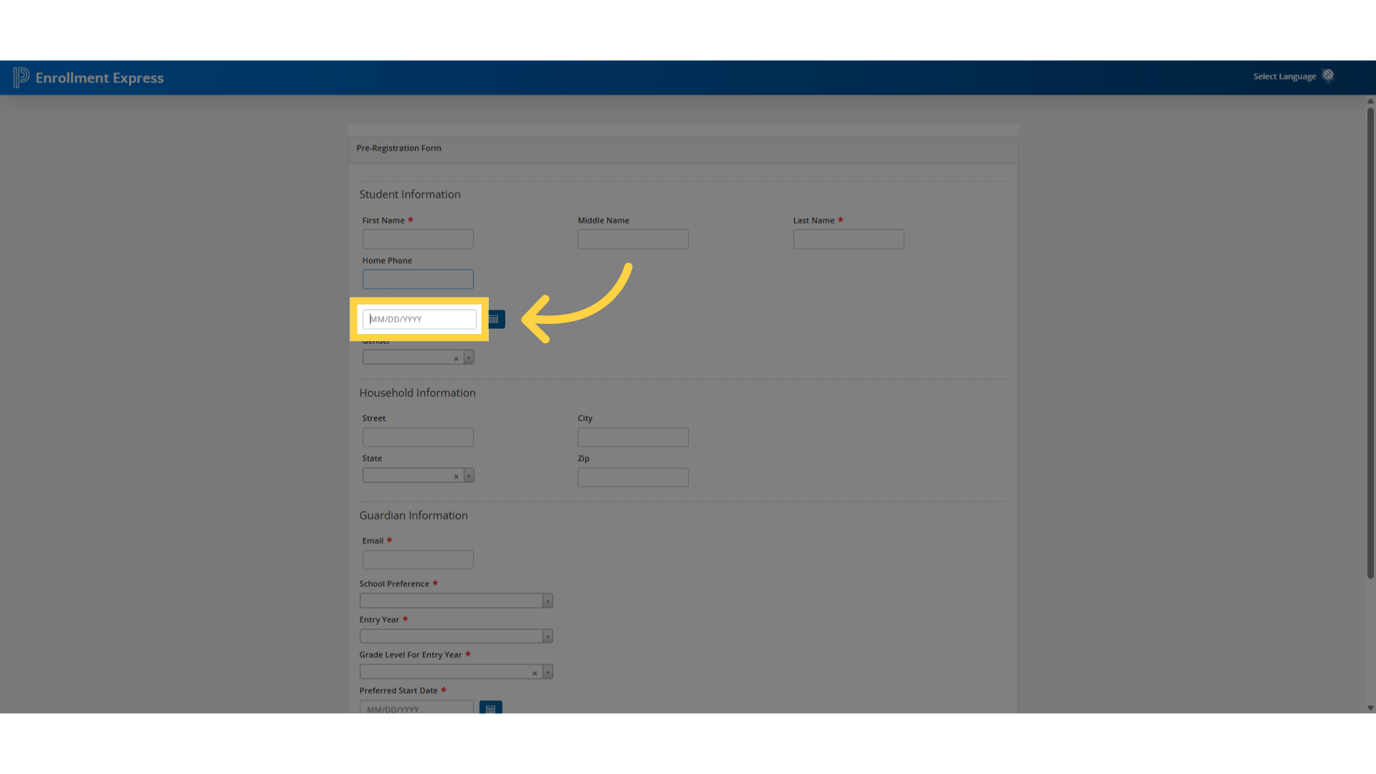1376x774 pixels.
Task: Click the vertical scrollbar thumb
Action: point(1370,343)
